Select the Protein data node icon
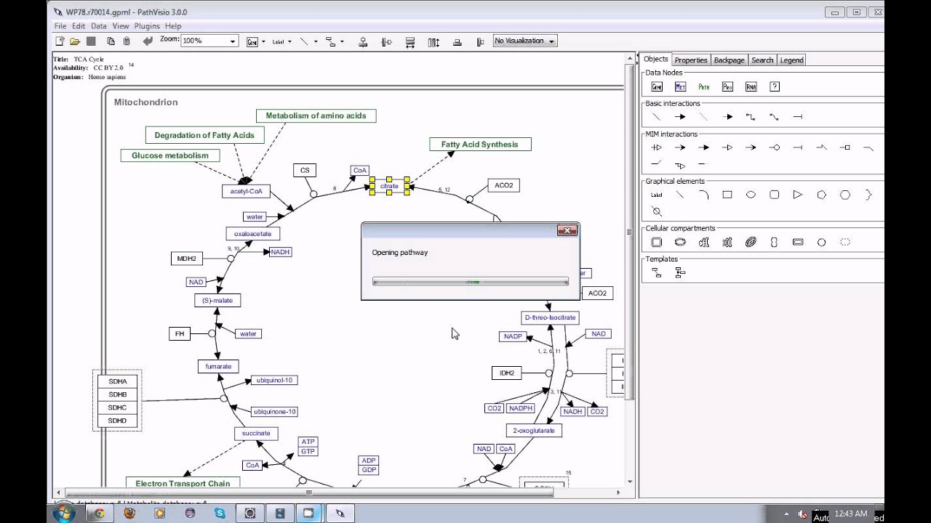This screenshot has width=931, height=523. (x=727, y=86)
